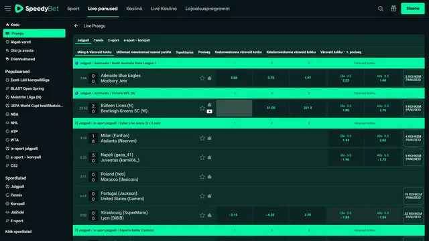Image resolution: width=429 pixels, height=241 pixels.
Task: Select the Jalgpall tab
Action: coord(83,40)
